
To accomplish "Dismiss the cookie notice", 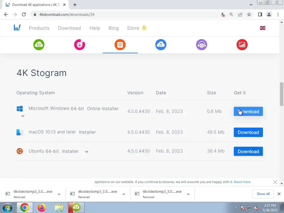I will click(x=275, y=182).
